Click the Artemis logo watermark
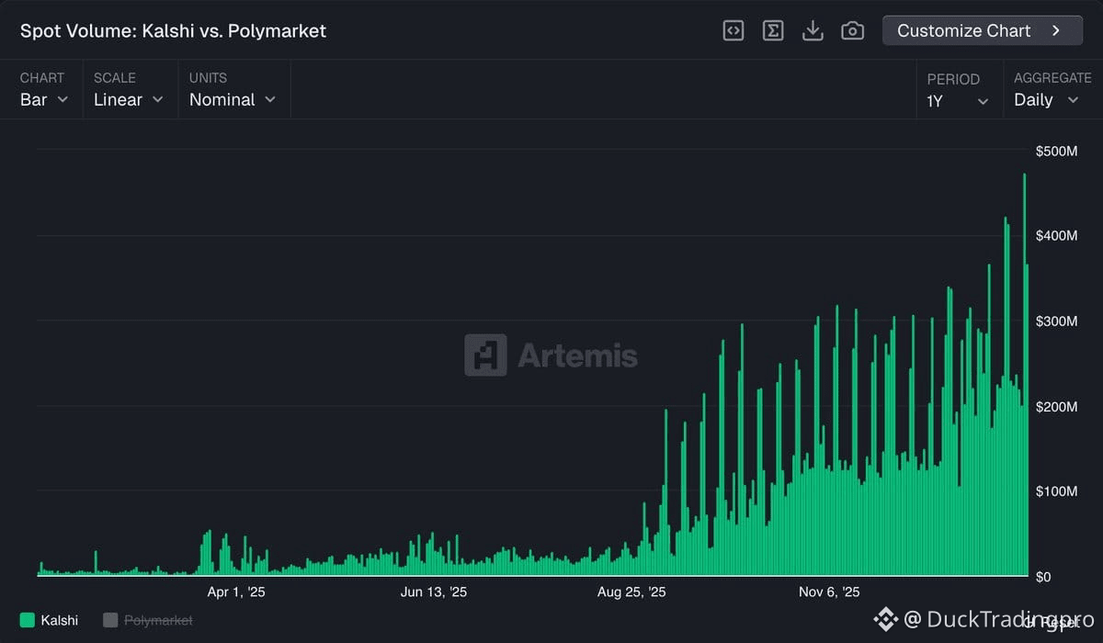The height and width of the screenshot is (643, 1103). coord(551,355)
